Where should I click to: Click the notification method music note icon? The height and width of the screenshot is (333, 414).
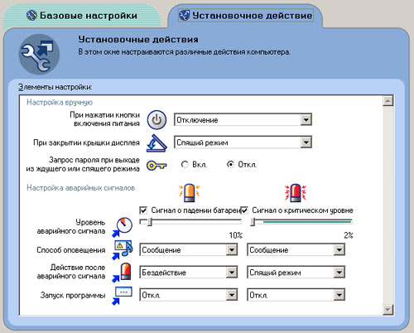tap(123, 249)
